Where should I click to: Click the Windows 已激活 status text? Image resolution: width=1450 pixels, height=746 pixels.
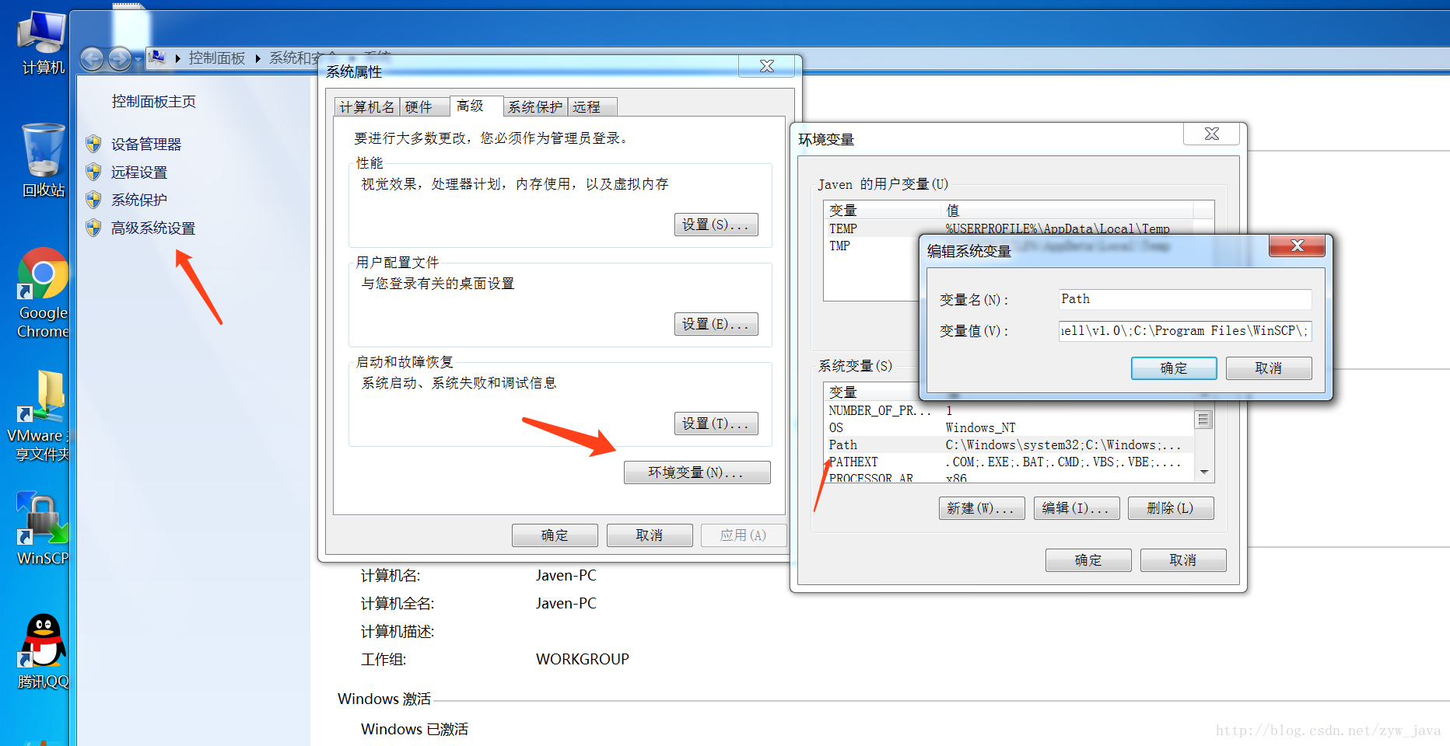coord(415,729)
